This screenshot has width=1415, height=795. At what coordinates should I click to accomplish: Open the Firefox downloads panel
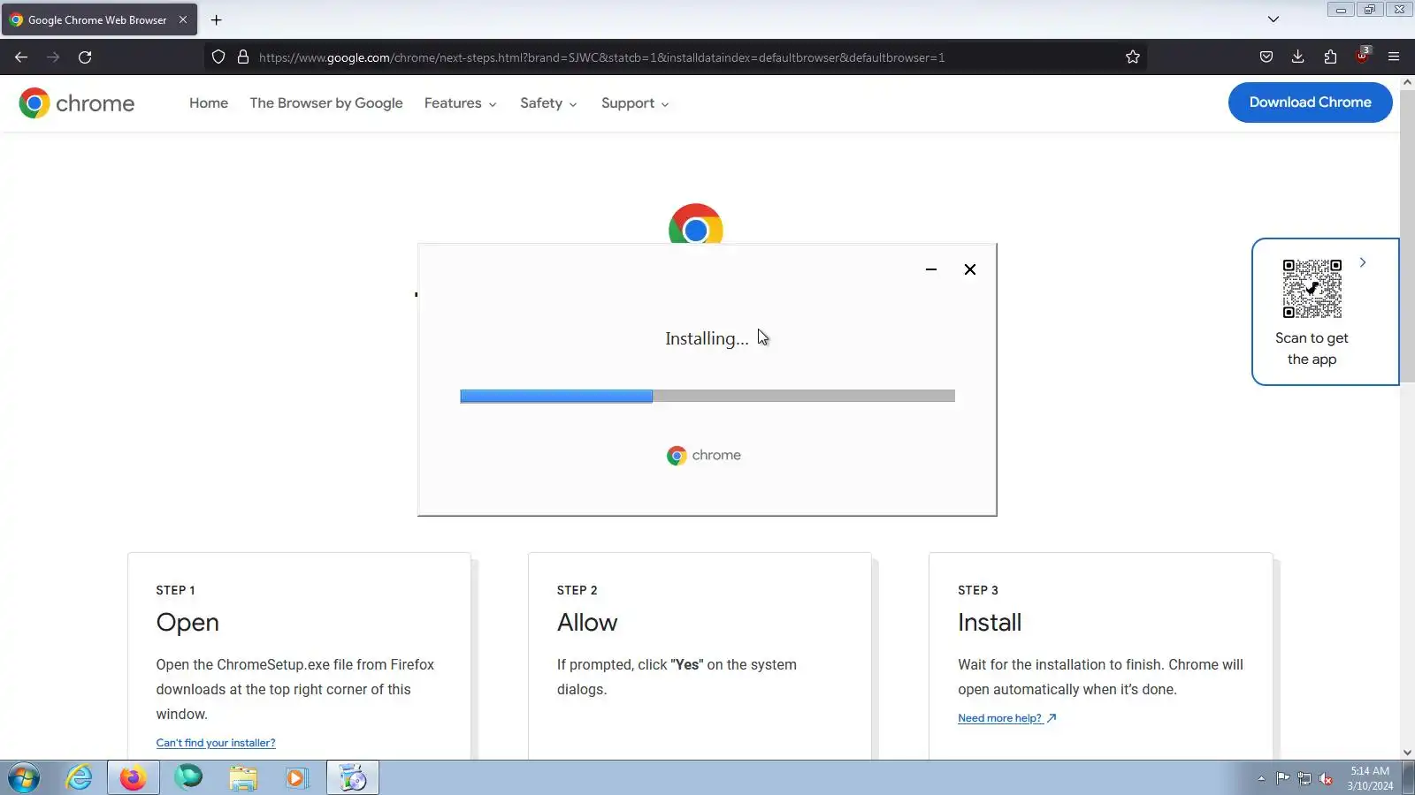[x=1298, y=57]
